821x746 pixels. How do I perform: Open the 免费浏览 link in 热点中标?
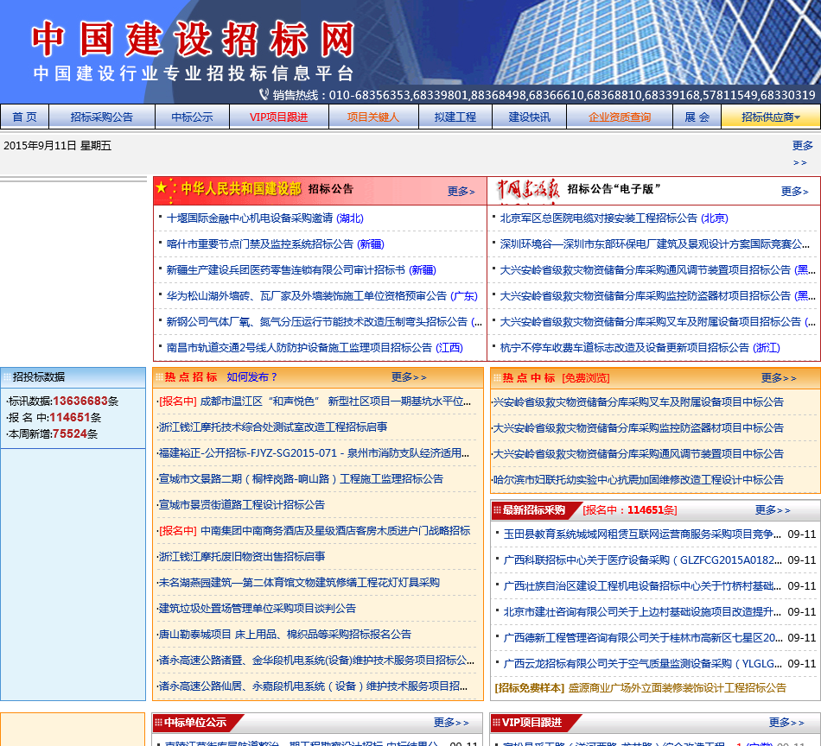(x=585, y=377)
